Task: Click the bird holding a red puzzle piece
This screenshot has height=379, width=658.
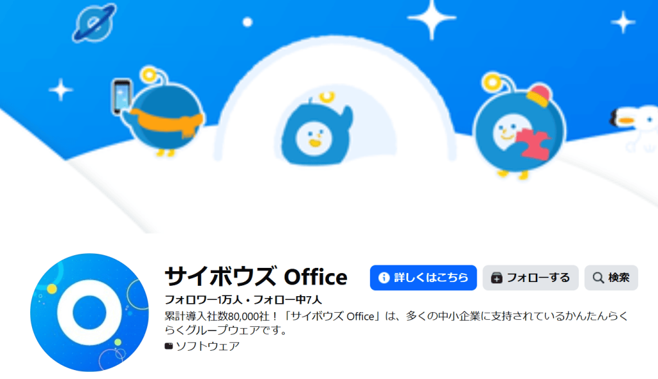Action: coord(519,126)
